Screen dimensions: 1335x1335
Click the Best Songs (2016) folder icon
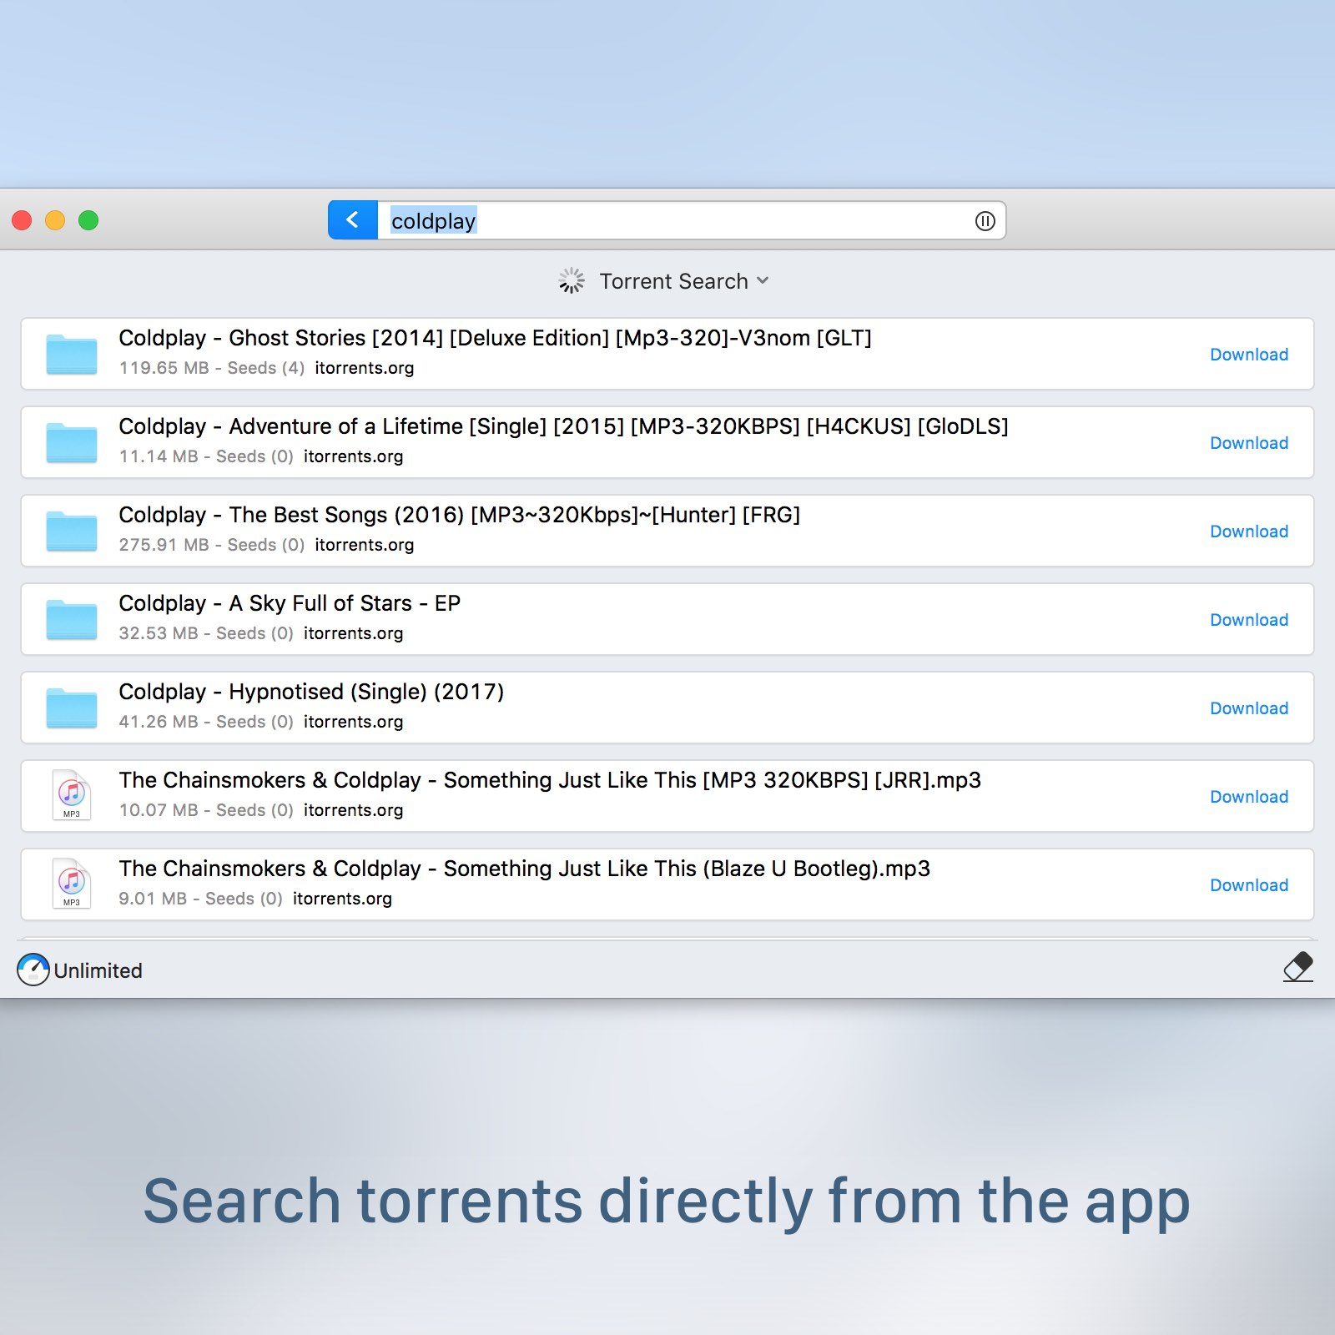[x=72, y=531]
